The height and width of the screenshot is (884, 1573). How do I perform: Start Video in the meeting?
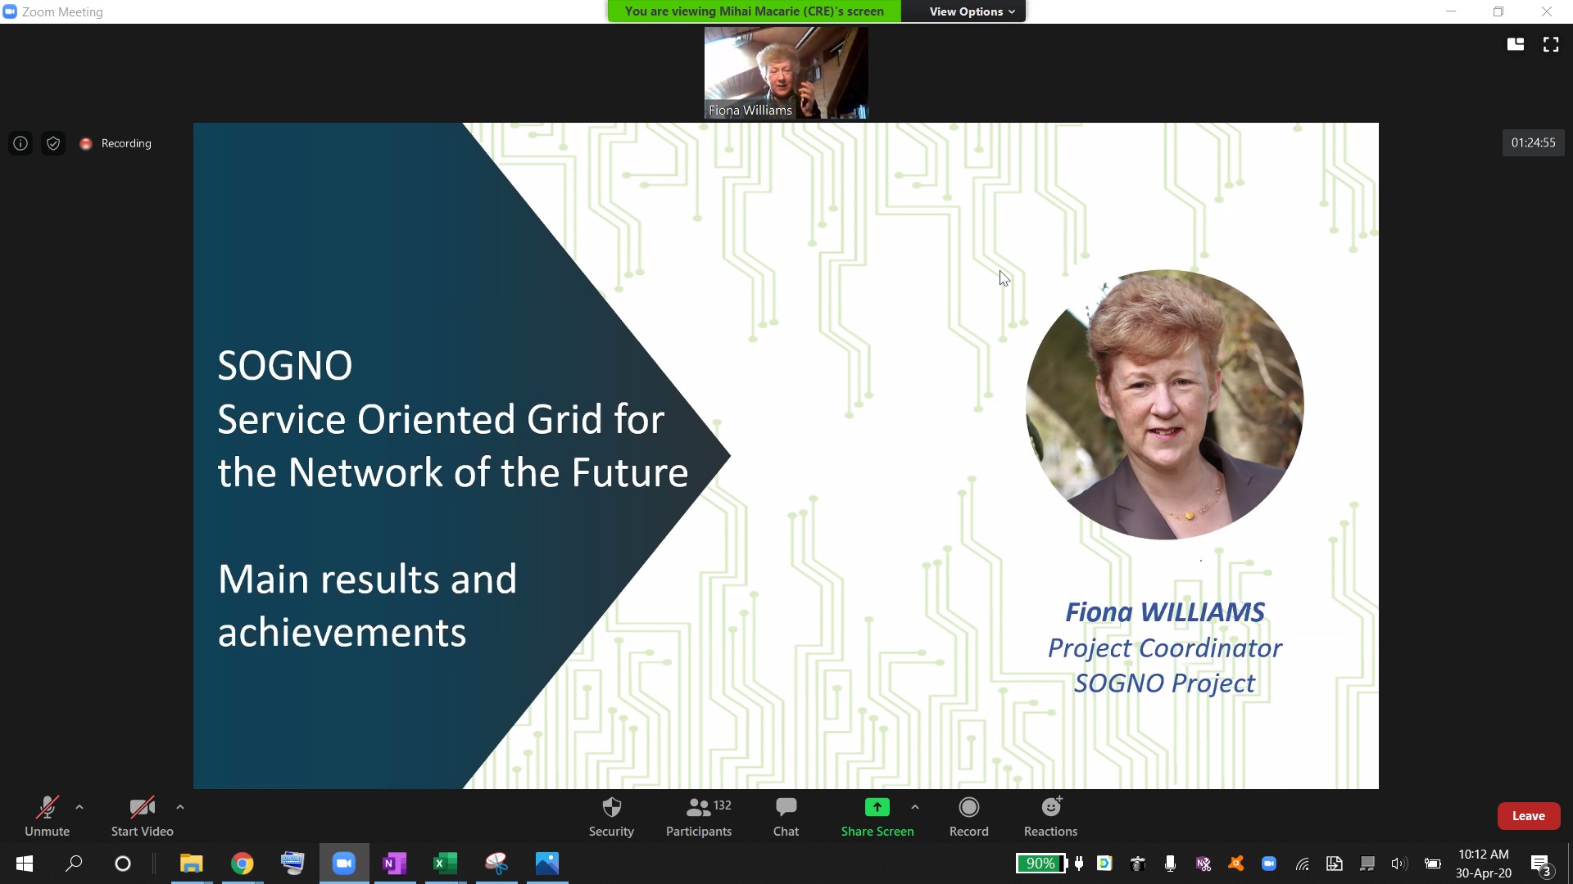[x=142, y=816]
